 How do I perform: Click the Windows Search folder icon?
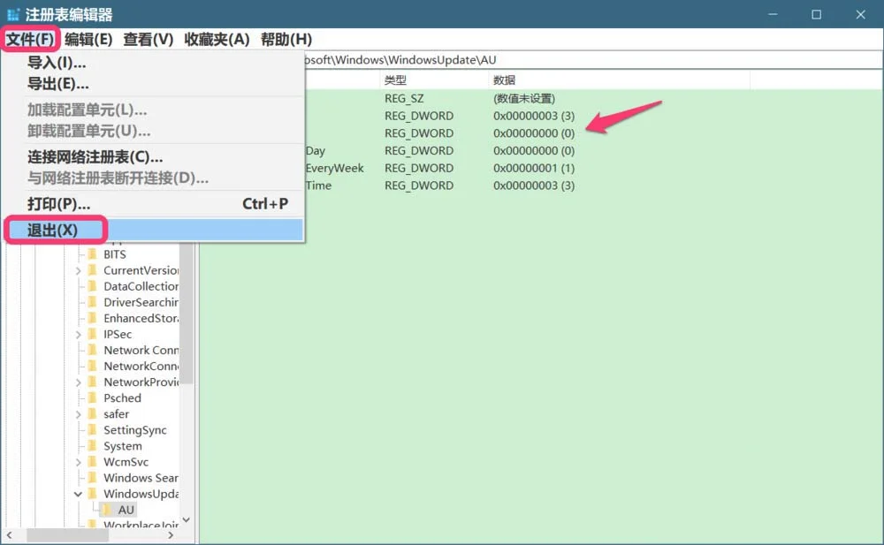click(x=93, y=477)
